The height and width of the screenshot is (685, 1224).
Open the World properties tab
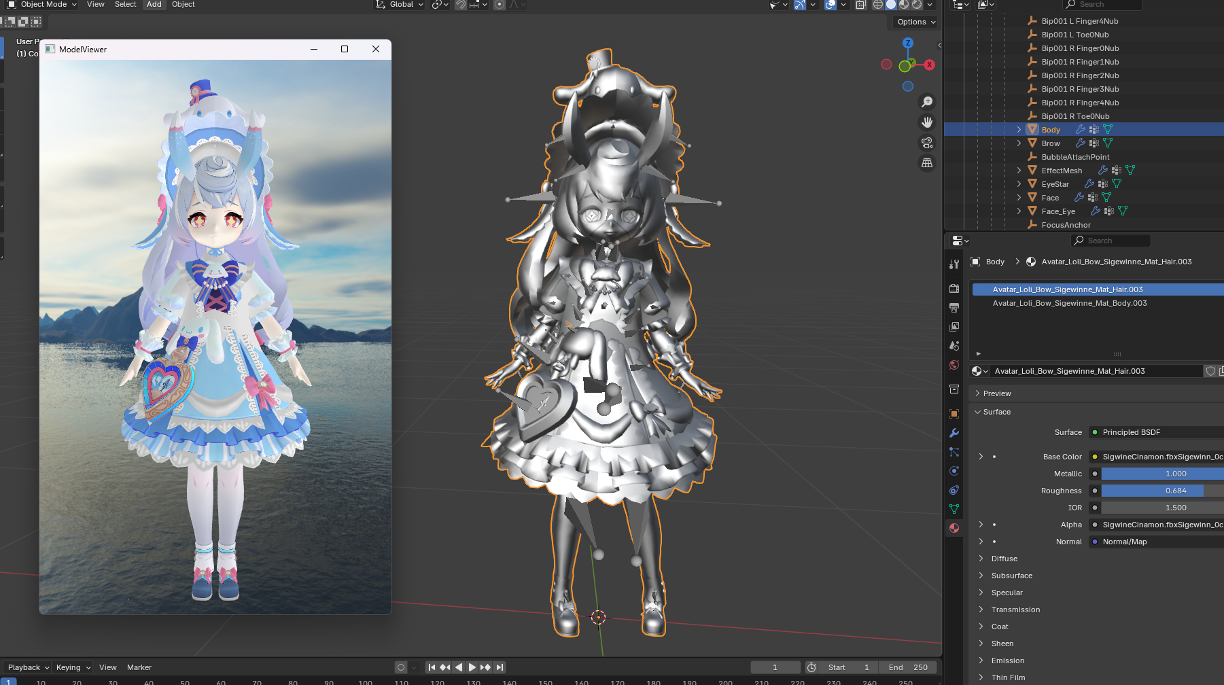point(954,365)
